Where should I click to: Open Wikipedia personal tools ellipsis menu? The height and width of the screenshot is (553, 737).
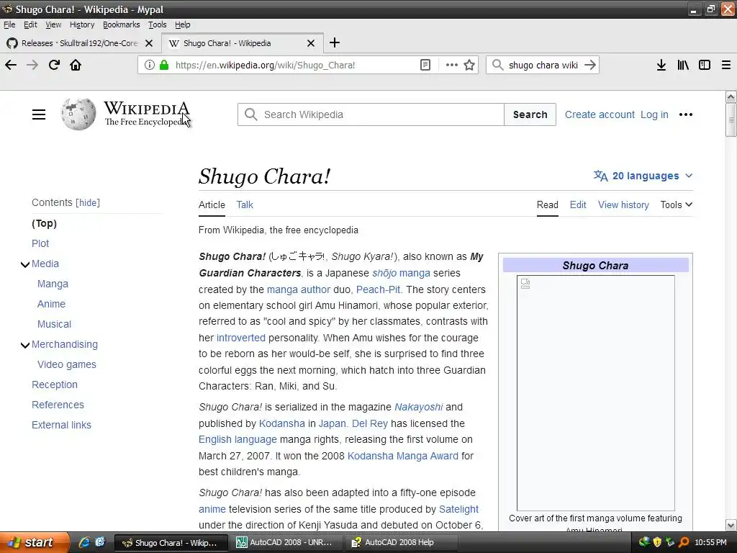point(686,114)
